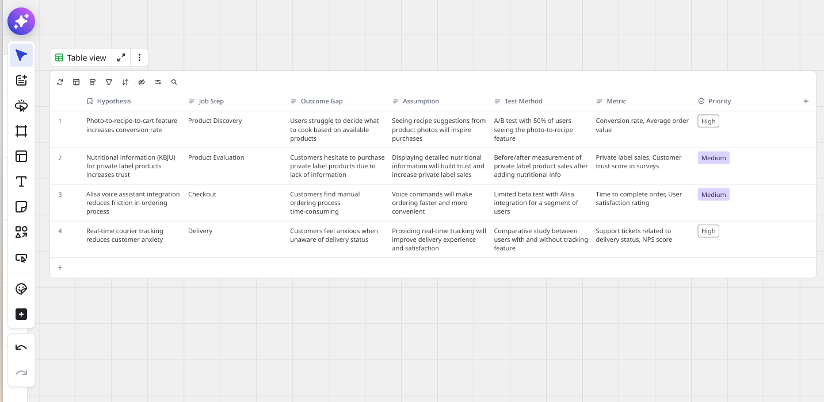Add a new row to the table
This screenshot has width=824, height=402.
[x=60, y=268]
